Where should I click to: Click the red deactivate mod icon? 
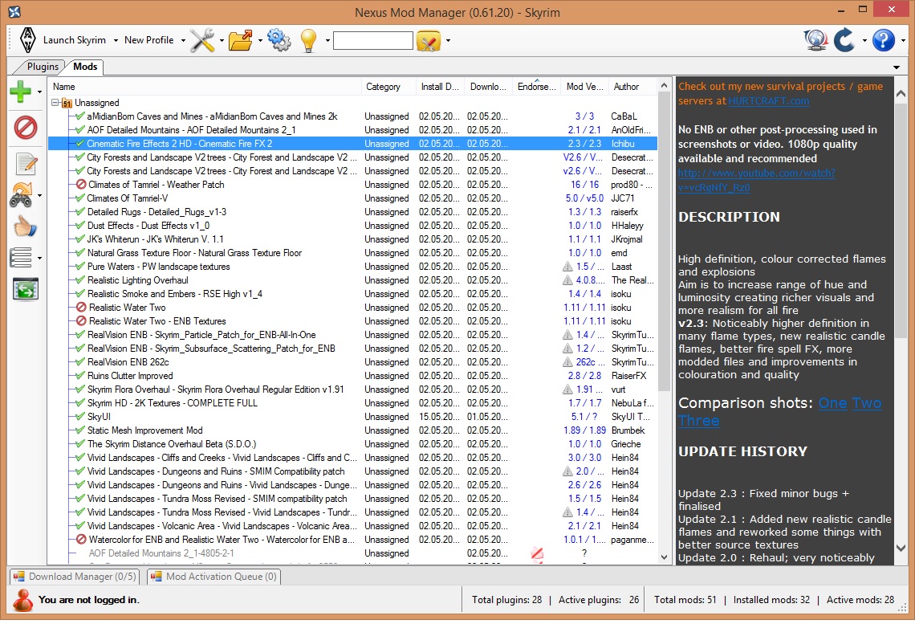click(x=25, y=127)
